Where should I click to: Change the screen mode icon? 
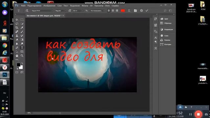click(22, 72)
